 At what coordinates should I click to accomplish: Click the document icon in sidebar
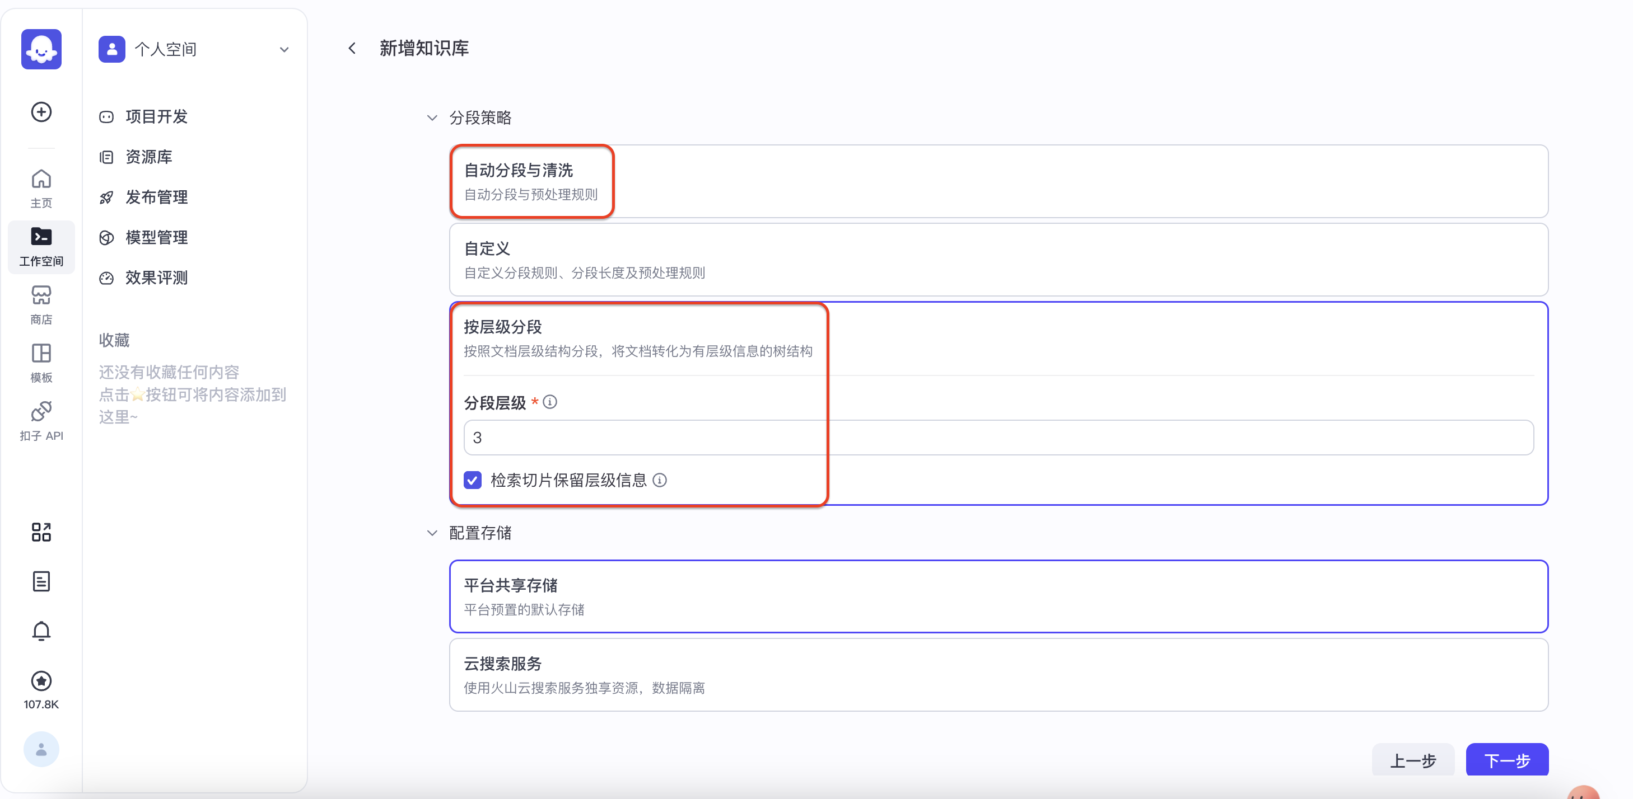tap(41, 581)
